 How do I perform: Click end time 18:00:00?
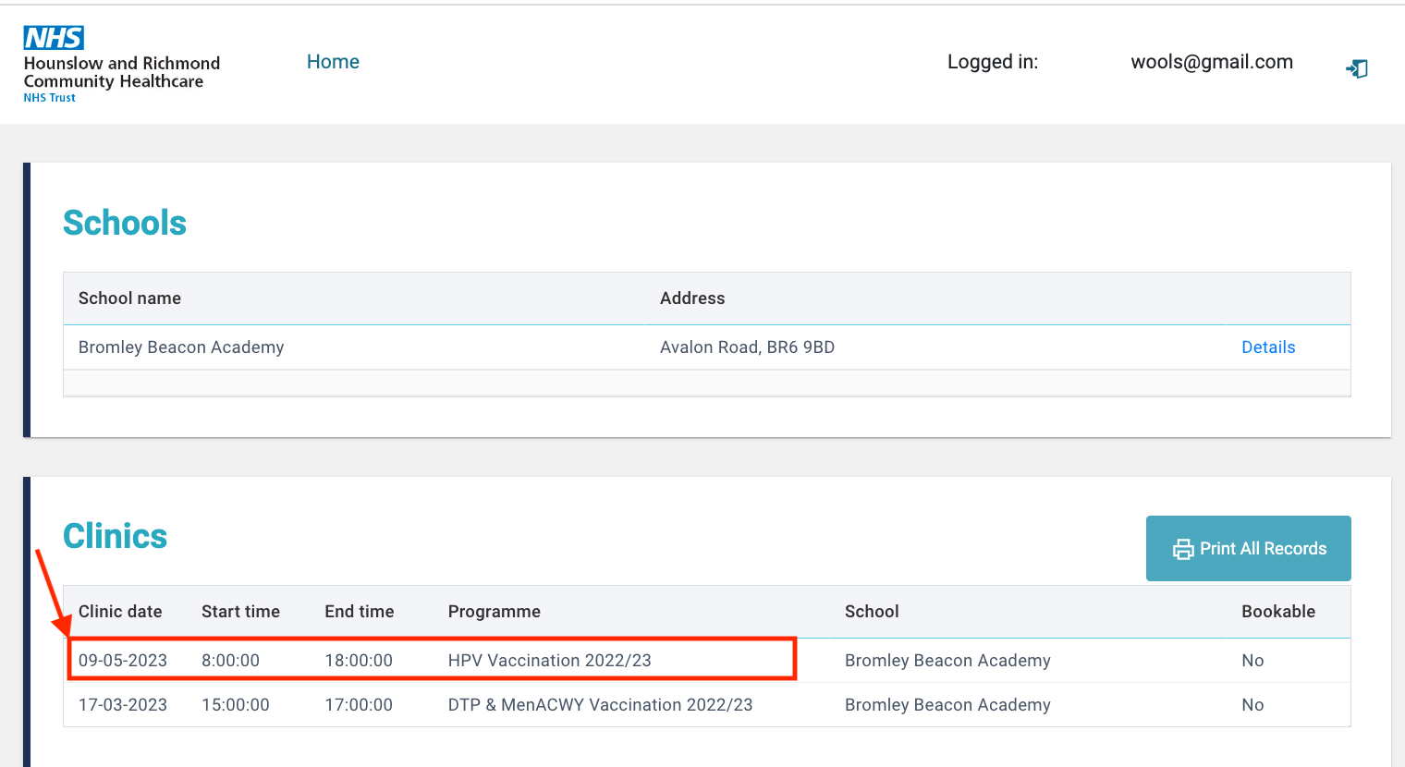coord(359,661)
